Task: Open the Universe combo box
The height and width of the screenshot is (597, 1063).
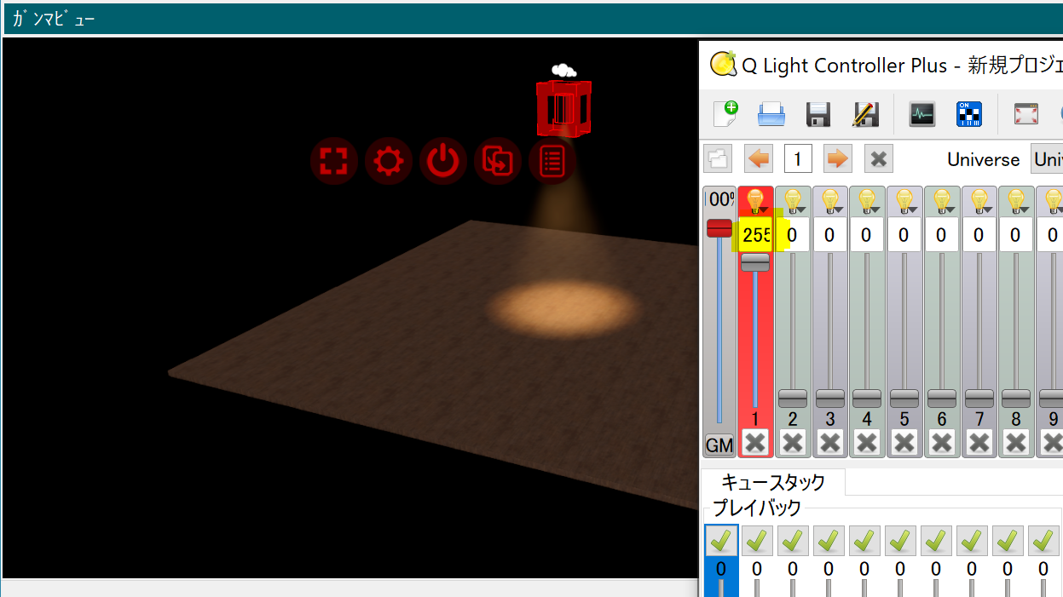Action: click(1047, 159)
